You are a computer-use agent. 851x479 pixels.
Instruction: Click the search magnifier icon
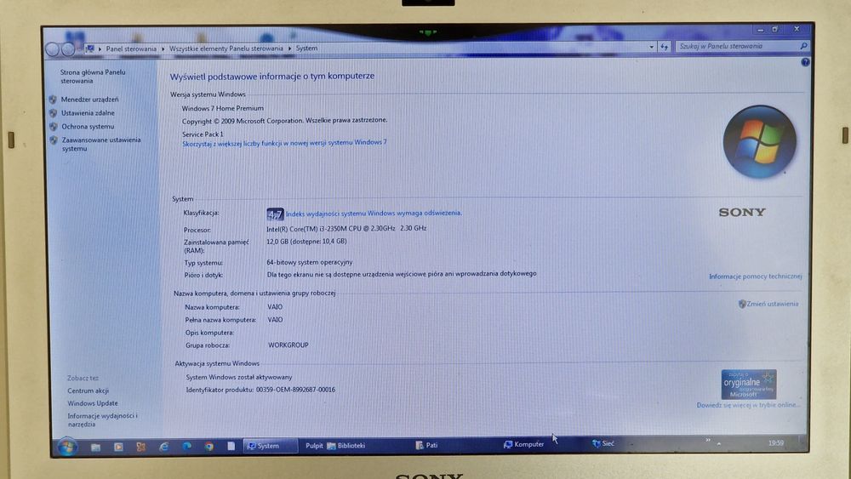point(804,46)
